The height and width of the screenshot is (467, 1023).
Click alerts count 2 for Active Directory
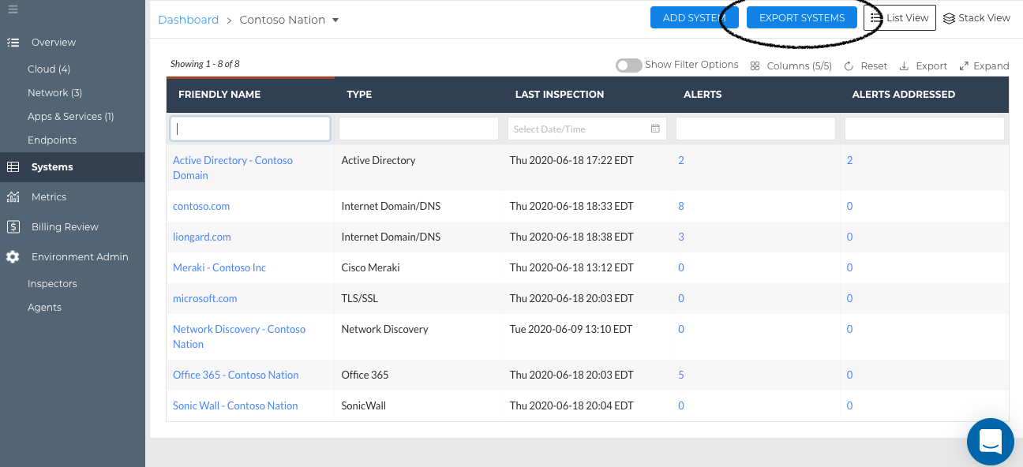coord(681,161)
